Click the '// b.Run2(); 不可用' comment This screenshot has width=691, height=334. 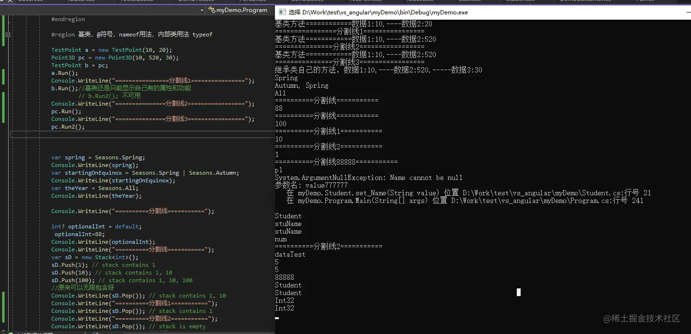point(109,96)
